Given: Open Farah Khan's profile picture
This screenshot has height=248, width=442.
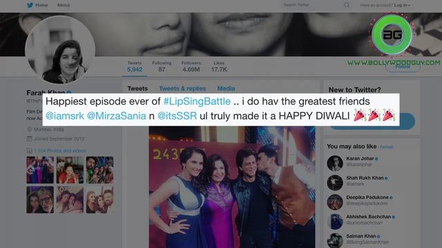Looking at the screenshot, I should point(60,50).
